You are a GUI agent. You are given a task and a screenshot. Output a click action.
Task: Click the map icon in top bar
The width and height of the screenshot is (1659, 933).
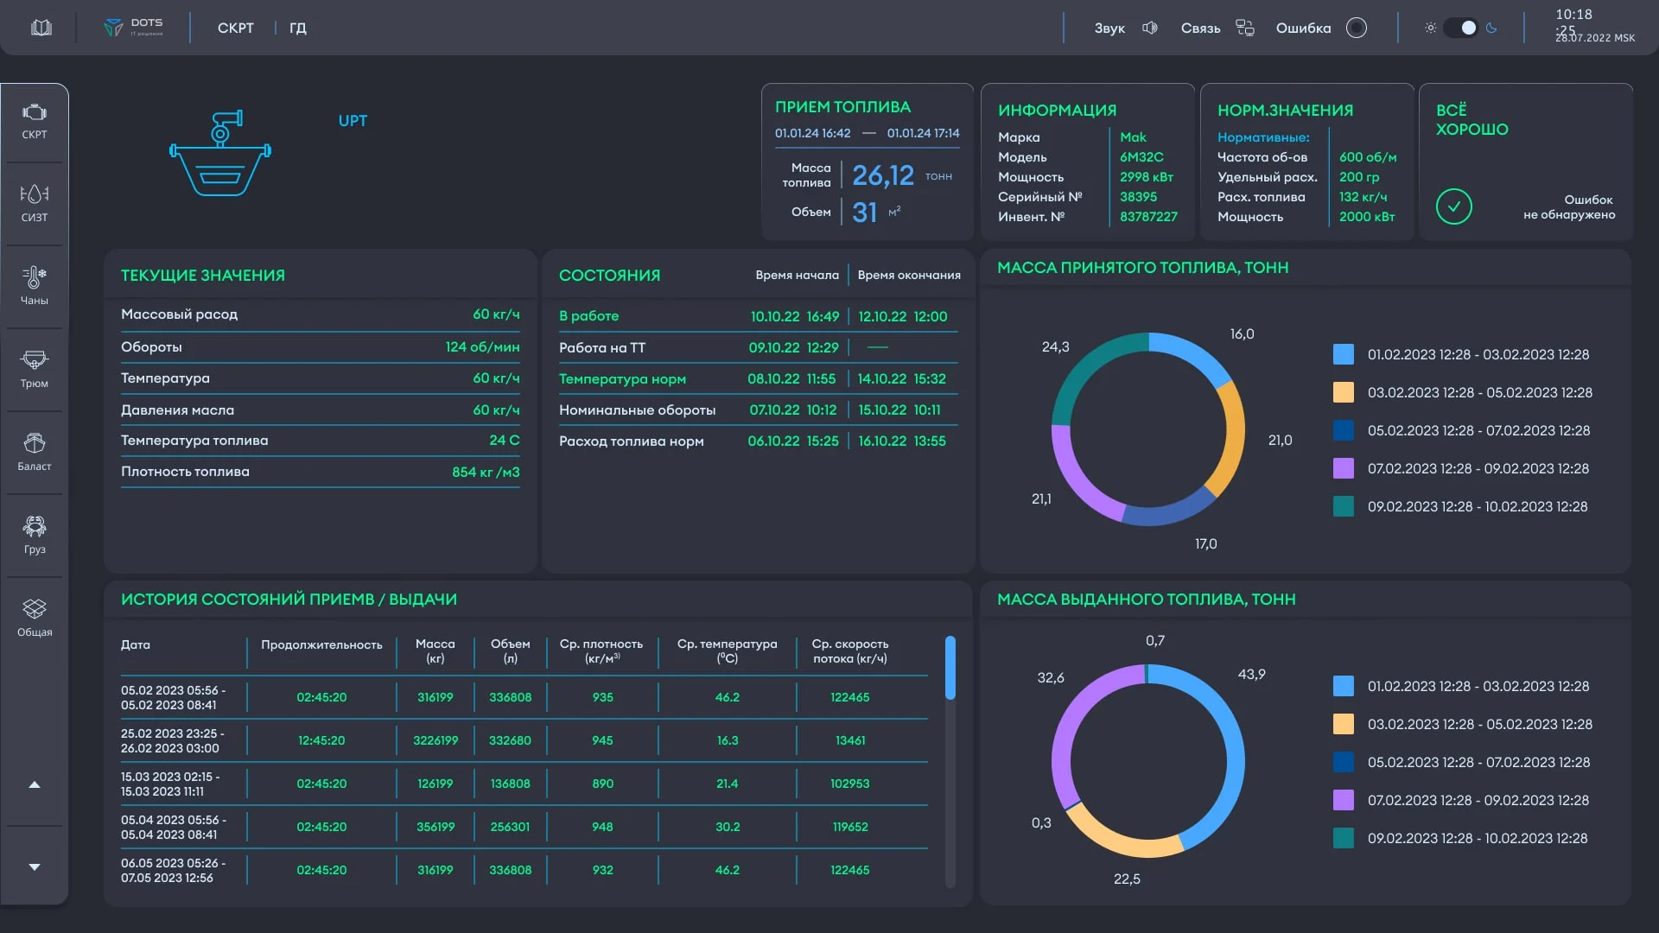point(41,28)
